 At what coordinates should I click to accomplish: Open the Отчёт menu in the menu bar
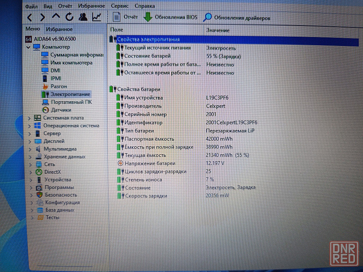point(65,6)
